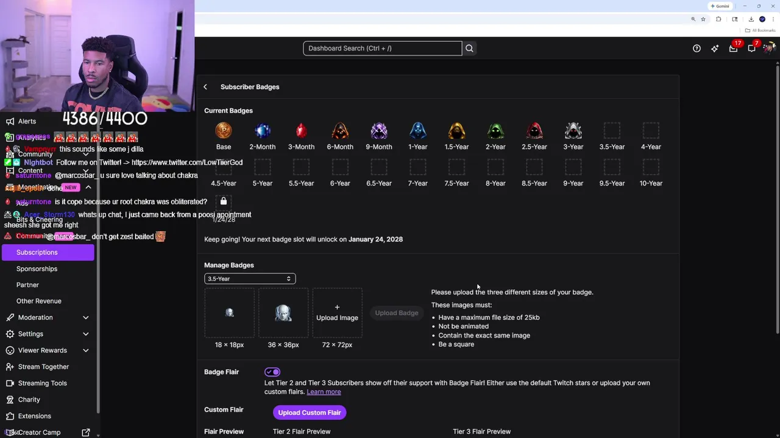
Task: Expand the Moderation section chevron
Action: click(86, 318)
